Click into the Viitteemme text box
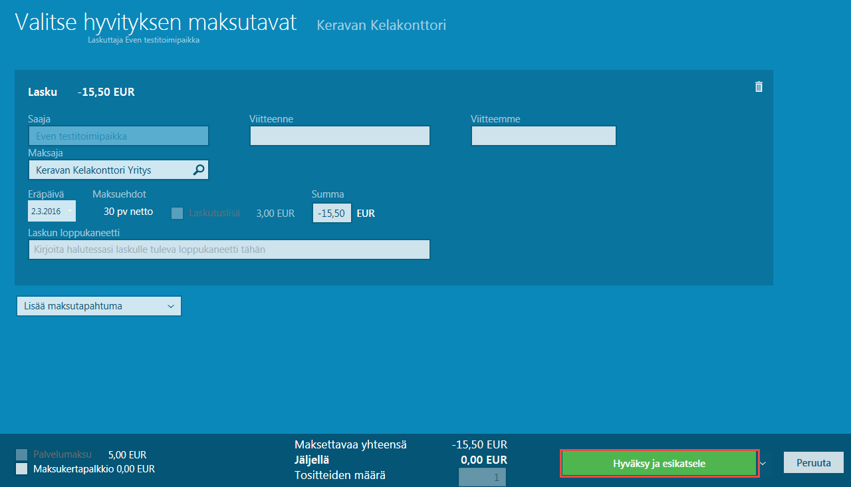 click(543, 136)
